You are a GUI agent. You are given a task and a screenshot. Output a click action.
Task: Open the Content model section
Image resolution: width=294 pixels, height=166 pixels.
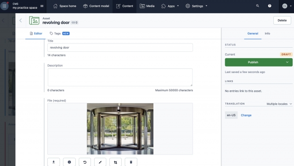click(x=96, y=6)
